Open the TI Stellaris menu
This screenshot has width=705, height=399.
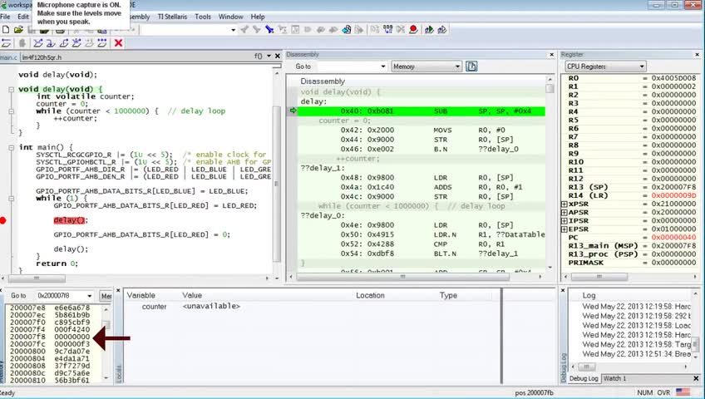pyautogui.click(x=173, y=17)
